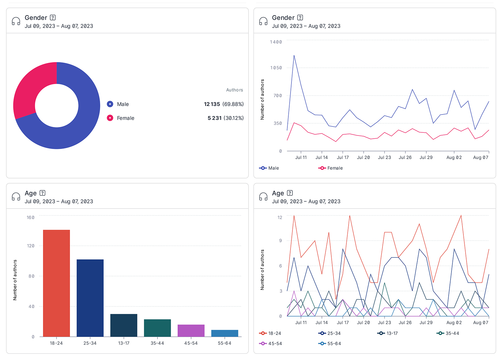The image size is (502, 362).
Task: Open help icon beside Gender line-chart title
Action: [x=300, y=18]
